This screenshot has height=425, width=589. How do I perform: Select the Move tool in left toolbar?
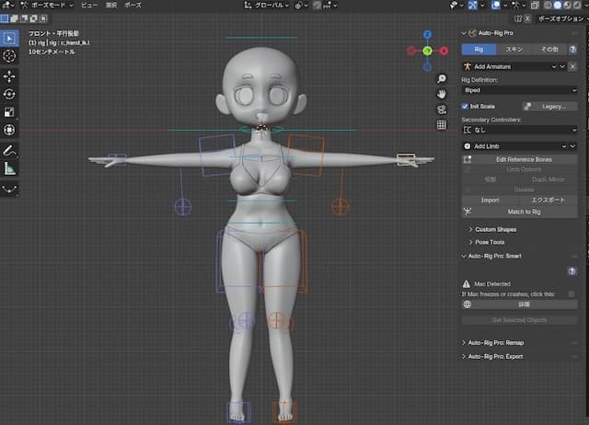tap(9, 75)
